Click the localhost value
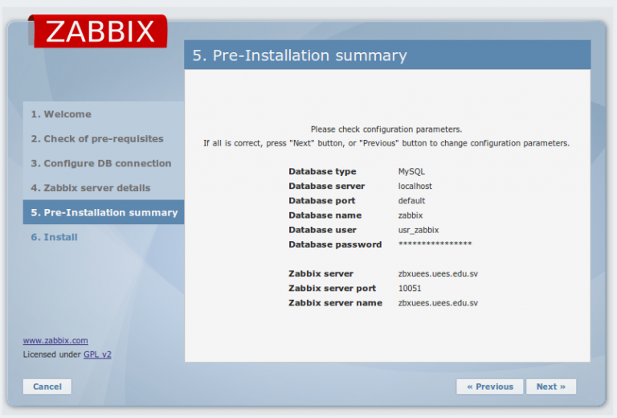This screenshot has height=418, width=617. [415, 186]
